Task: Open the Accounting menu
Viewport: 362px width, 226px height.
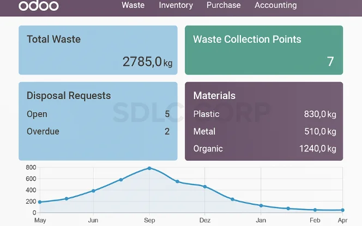Action: tap(276, 5)
